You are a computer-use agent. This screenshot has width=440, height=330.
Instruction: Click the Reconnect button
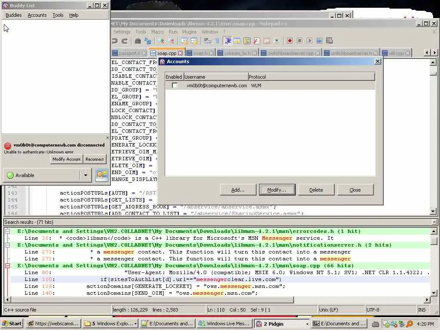point(95,159)
